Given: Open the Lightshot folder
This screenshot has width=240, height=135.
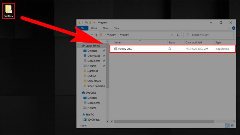Looking at the screenshot, I should (92, 71).
